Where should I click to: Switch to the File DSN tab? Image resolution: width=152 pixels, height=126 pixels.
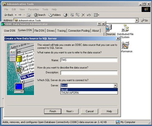[x=39, y=31]
